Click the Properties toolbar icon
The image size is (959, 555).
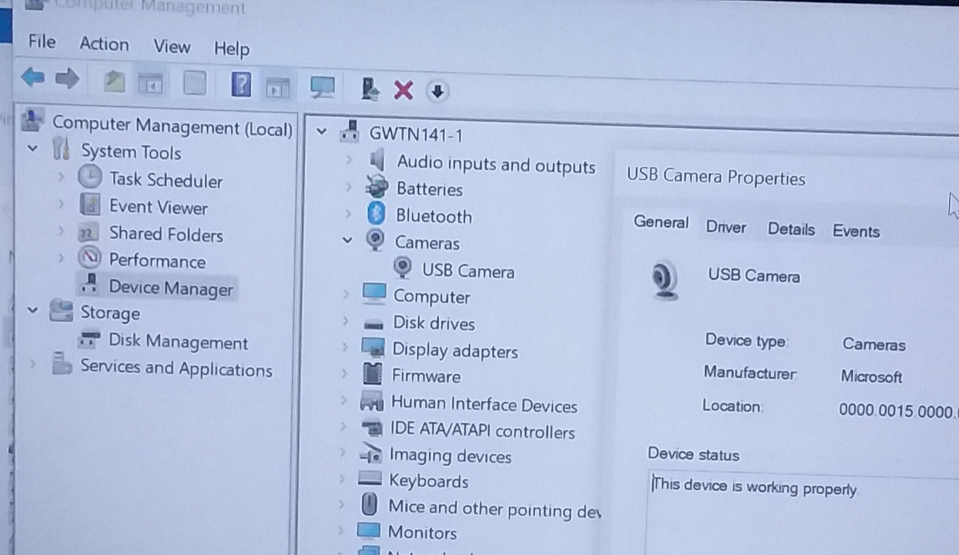pos(195,82)
